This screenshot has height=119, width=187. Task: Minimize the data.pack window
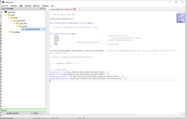coord(170,2)
